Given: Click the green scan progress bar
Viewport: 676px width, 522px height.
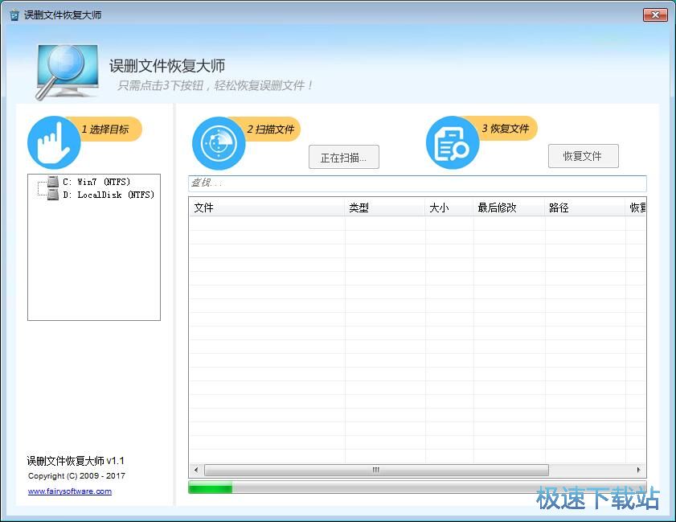Looking at the screenshot, I should click(417, 487).
